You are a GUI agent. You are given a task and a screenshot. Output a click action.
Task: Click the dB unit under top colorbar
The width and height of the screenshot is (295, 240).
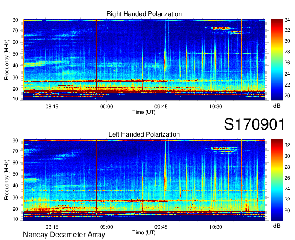[277, 106]
